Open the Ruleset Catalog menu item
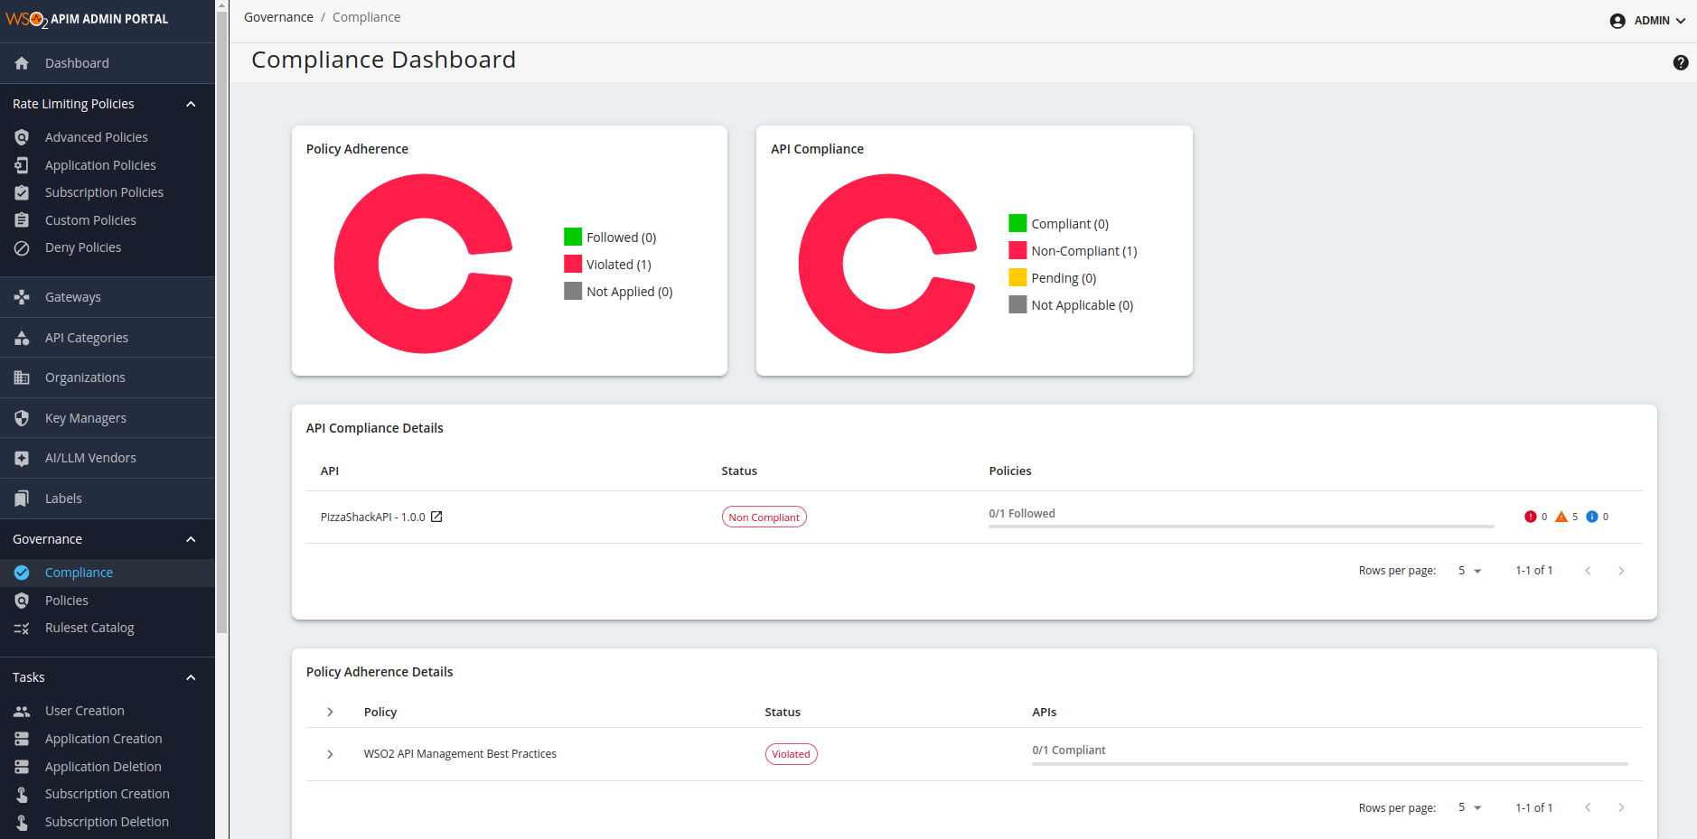Image resolution: width=1697 pixels, height=839 pixels. point(108,628)
